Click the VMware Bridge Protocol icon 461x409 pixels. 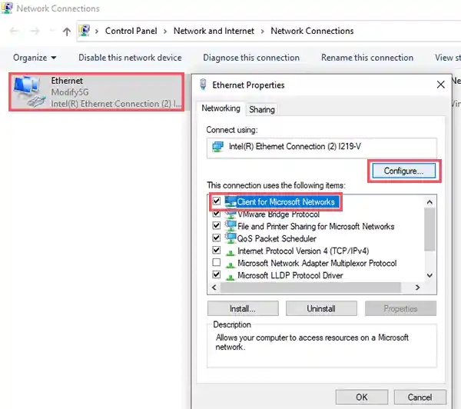230,214
